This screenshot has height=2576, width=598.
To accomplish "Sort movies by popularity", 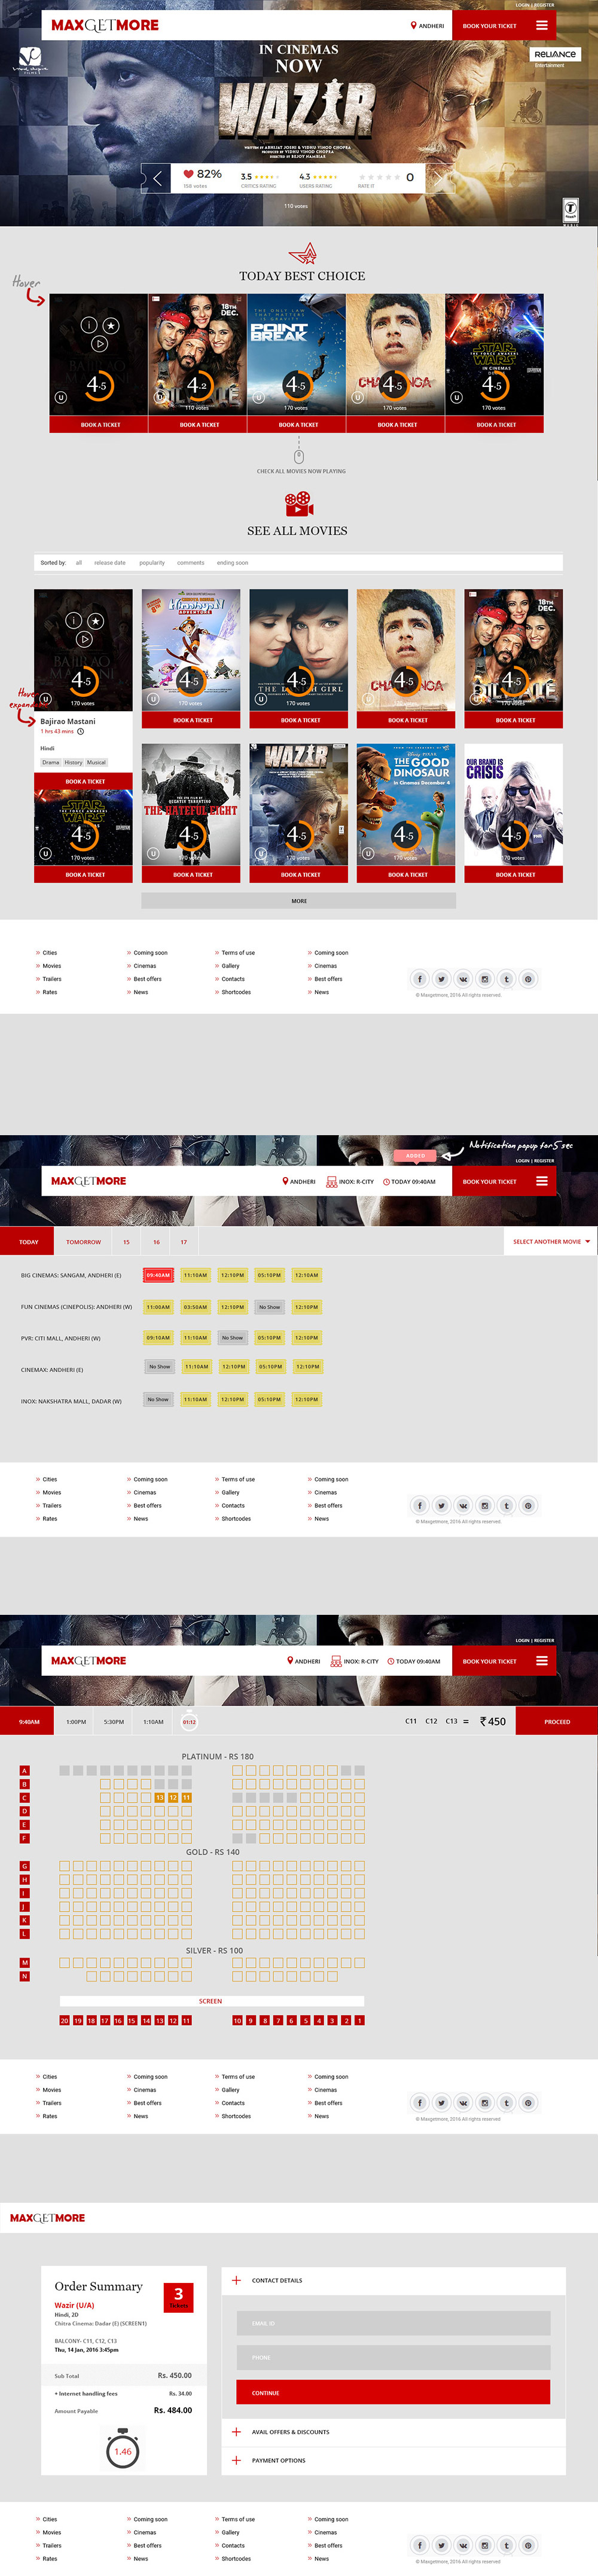I will click(x=152, y=563).
